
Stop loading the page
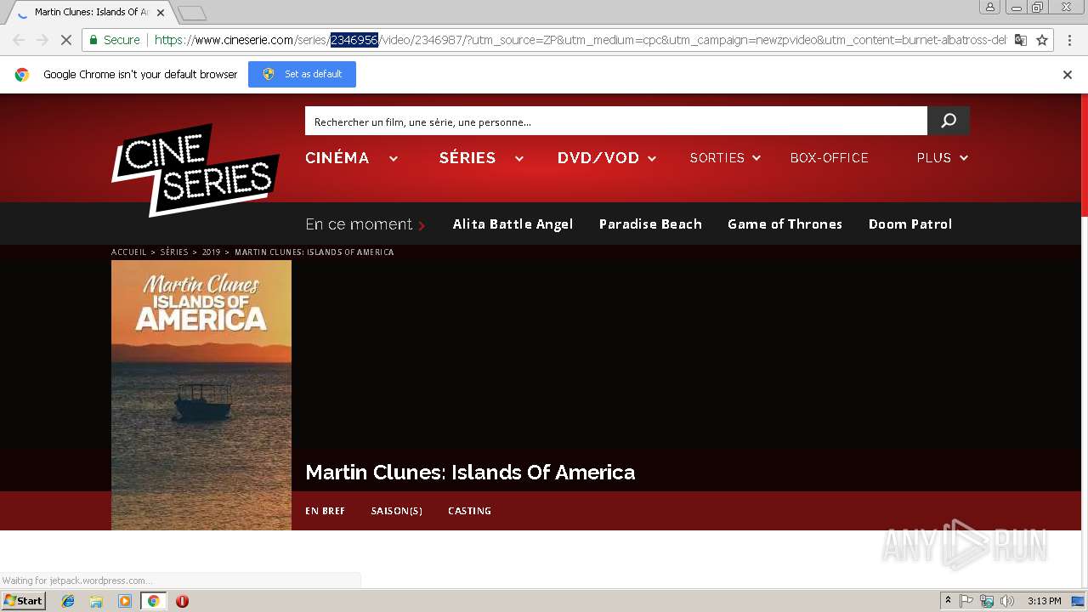coord(65,40)
